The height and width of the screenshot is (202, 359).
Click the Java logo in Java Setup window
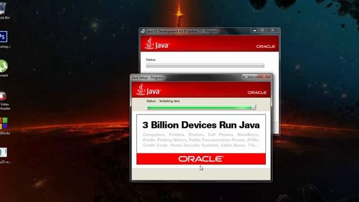click(148, 89)
